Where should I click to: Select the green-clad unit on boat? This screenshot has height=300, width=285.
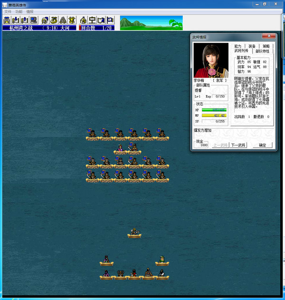coord(162,260)
